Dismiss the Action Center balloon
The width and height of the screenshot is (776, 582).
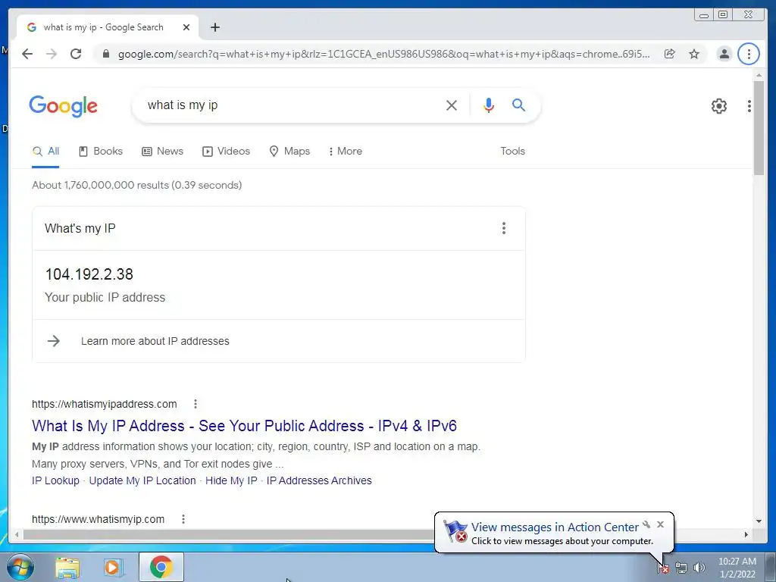coord(660,524)
